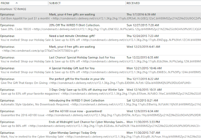This screenshot has width=201, height=140.
Task: Click preview 'Mark, You're invited to the Cyber Monday Sale!'
Action: 32,137
